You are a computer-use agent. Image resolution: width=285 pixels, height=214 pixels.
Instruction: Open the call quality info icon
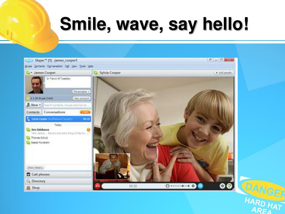[x=222, y=186]
